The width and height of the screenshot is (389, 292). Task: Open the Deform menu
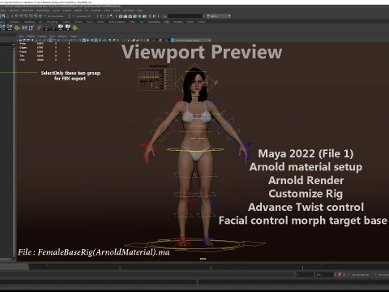(78, 11)
